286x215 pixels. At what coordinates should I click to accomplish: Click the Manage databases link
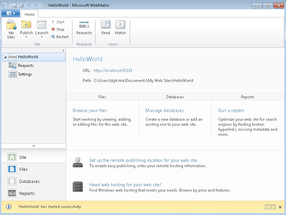pos(165,110)
